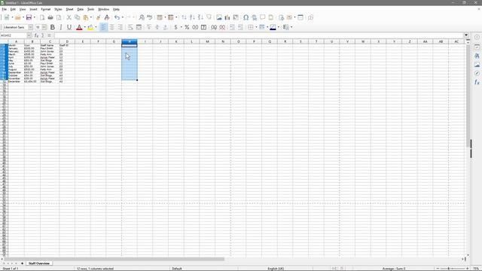Click the AutoFilter funnel icon
This screenshot has height=271, width=482.
pos(209,17)
